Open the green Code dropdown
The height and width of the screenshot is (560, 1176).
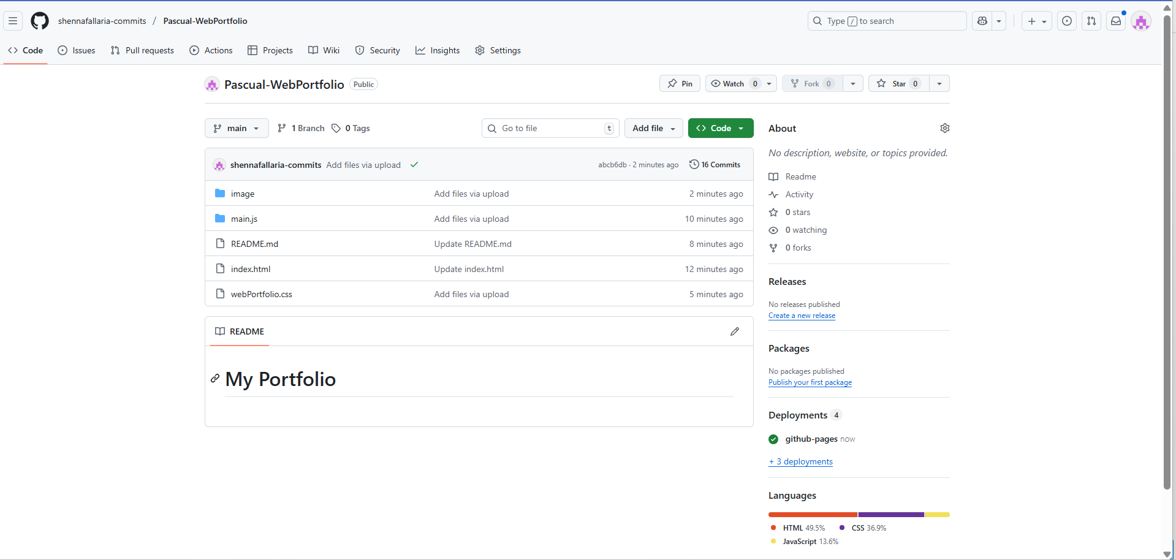(720, 128)
